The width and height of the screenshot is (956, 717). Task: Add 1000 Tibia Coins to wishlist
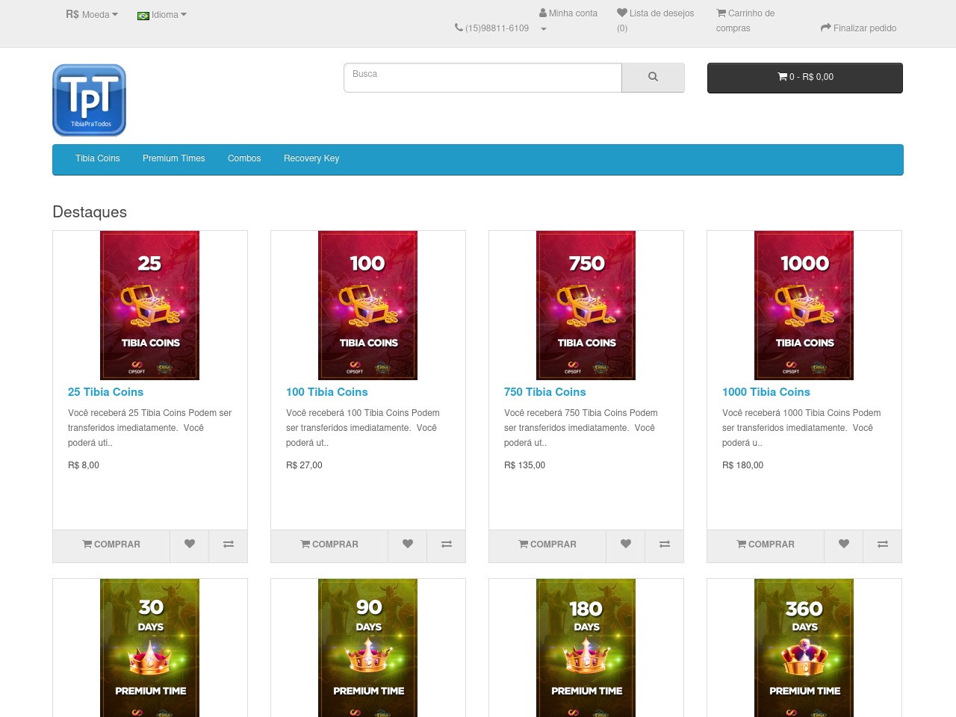844,544
